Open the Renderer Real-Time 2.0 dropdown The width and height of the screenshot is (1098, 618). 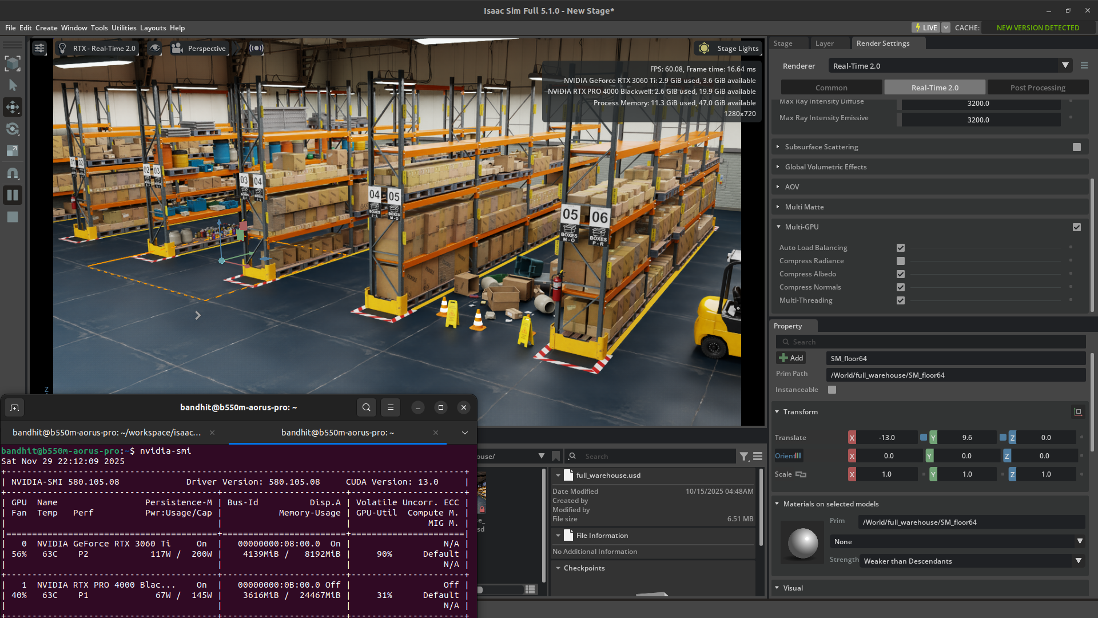click(949, 66)
